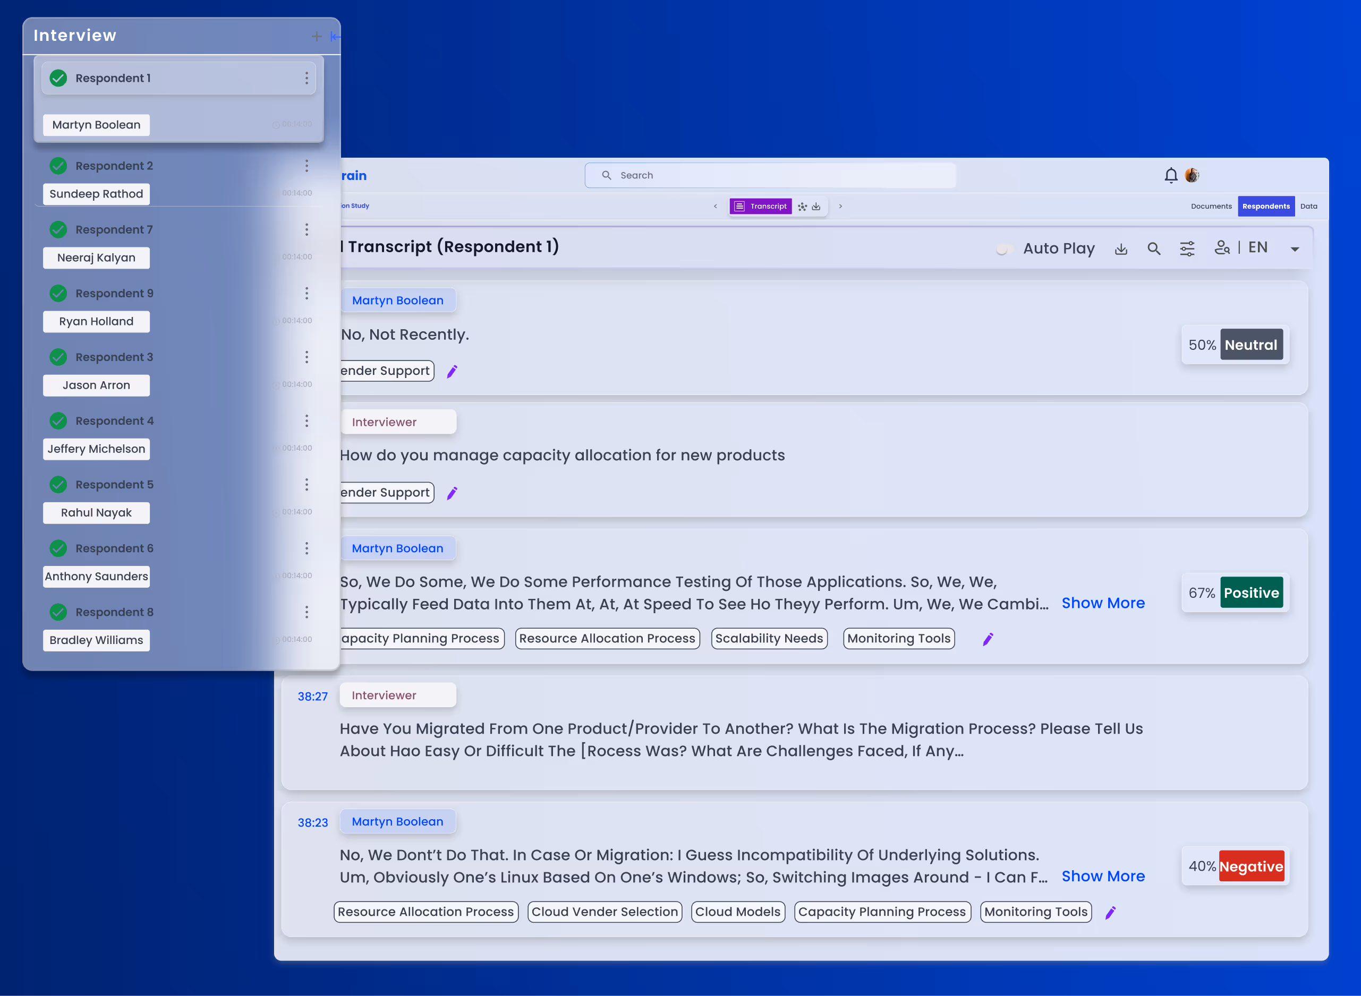Click Show More on the Positive response
1361x996 pixels.
click(1103, 604)
